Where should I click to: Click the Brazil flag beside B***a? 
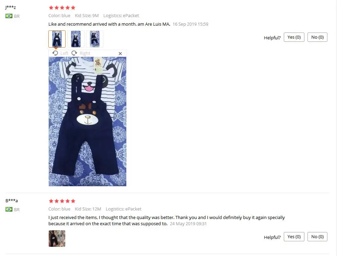click(9, 209)
